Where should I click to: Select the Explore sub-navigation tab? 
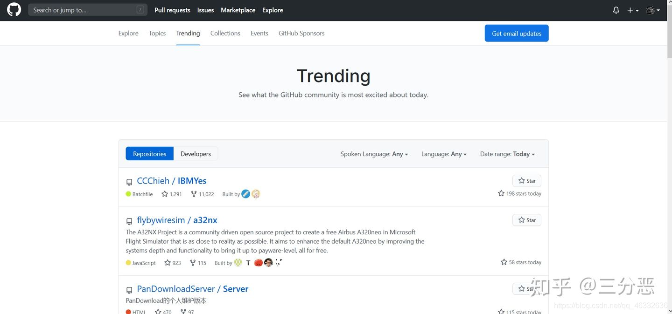point(128,33)
